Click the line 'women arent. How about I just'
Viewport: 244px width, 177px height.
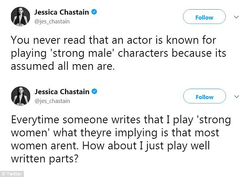(110, 146)
